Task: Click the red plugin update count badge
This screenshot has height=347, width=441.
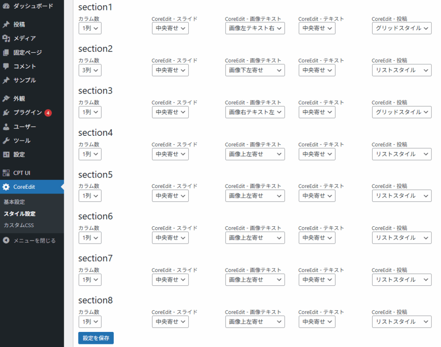Action: pyautogui.click(x=48, y=113)
